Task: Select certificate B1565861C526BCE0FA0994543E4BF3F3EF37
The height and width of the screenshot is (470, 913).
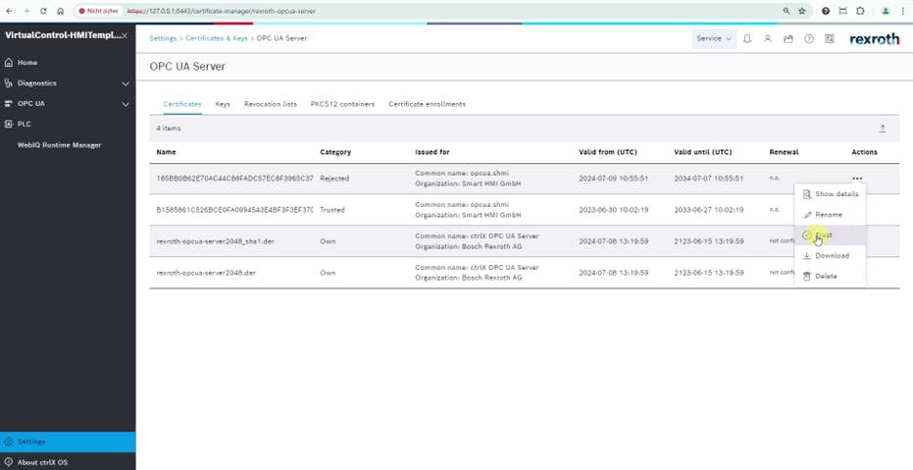Action: 234,210
